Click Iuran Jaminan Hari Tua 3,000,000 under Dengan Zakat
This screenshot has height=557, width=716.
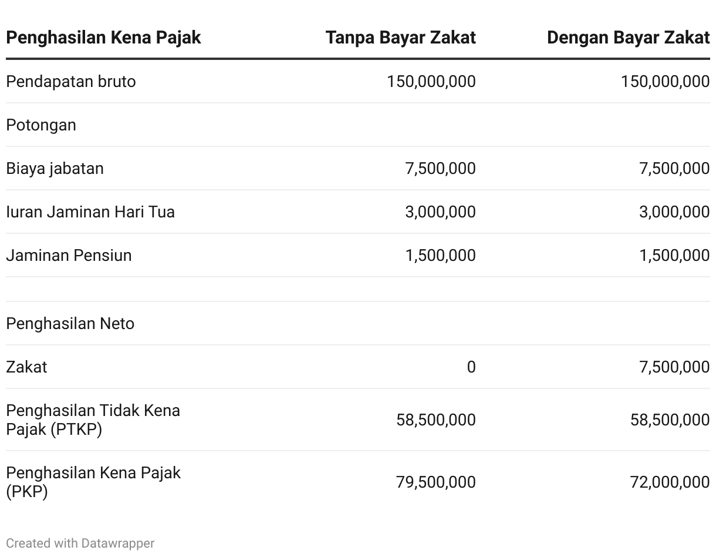[674, 212]
